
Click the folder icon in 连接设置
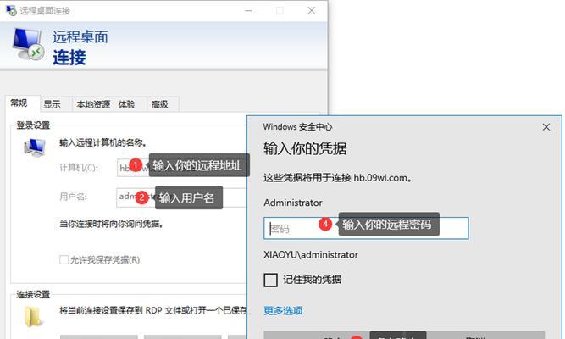tap(34, 317)
